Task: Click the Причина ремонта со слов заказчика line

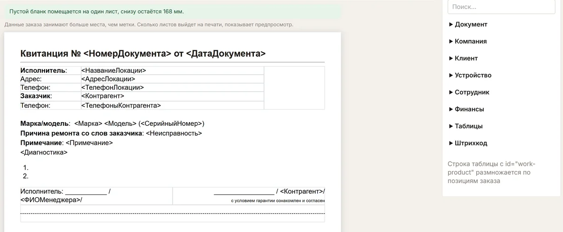Action: 111,133
